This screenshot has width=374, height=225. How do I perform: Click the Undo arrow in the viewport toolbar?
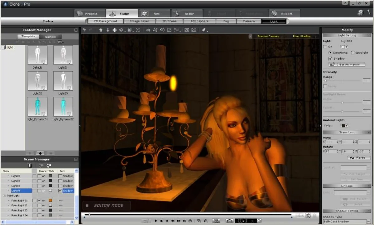click(x=84, y=30)
